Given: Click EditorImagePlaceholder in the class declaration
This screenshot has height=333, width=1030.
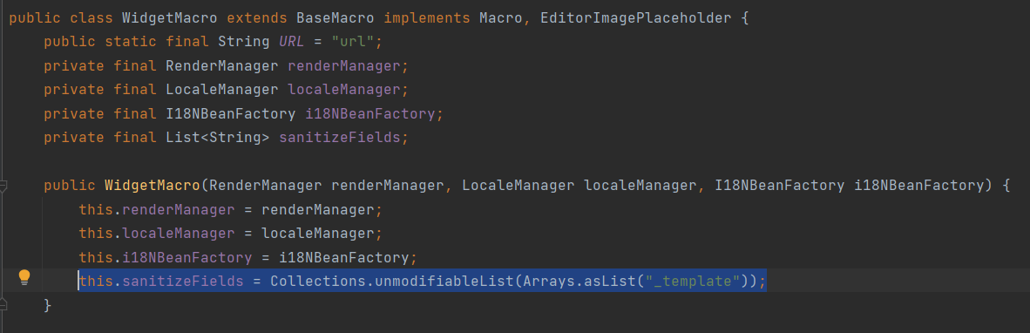Looking at the screenshot, I should point(635,18).
